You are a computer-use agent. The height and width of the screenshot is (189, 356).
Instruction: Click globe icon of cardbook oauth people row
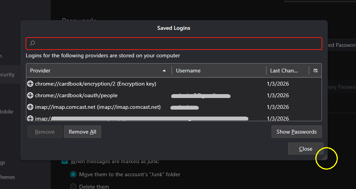(x=30, y=95)
